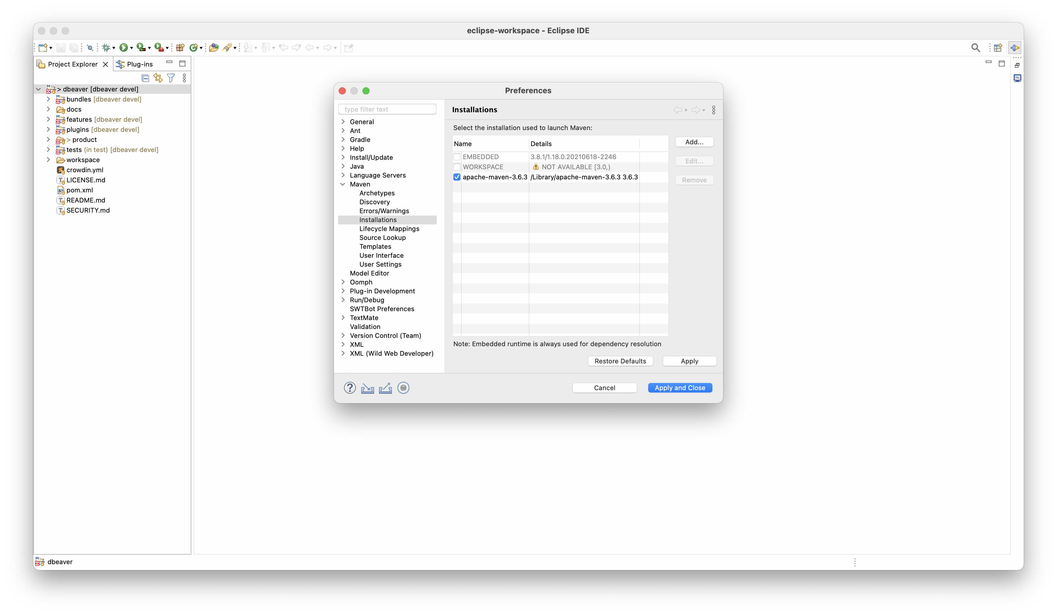Click the External Tools icon with red toolbox
Screen dimensions: 1057x614
tap(159, 48)
